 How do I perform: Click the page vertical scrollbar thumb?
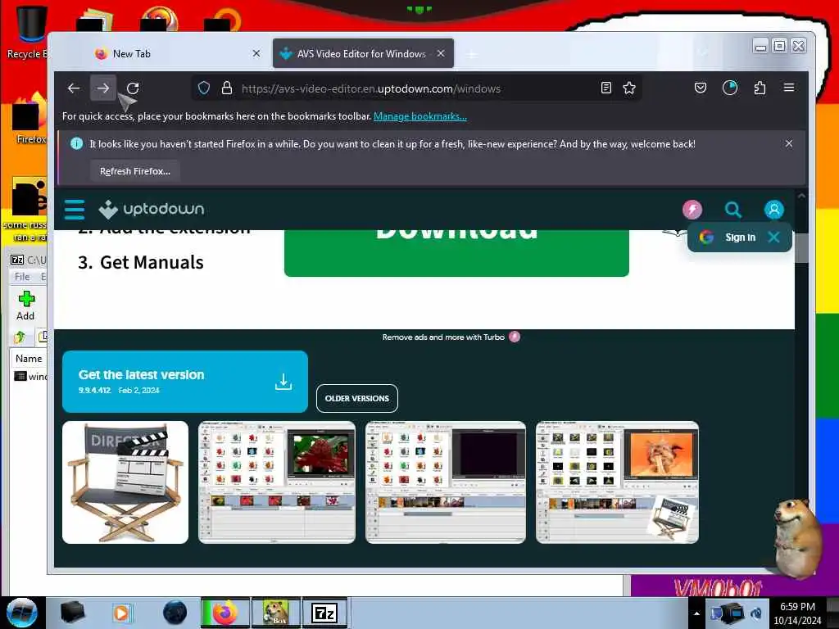tap(801, 247)
